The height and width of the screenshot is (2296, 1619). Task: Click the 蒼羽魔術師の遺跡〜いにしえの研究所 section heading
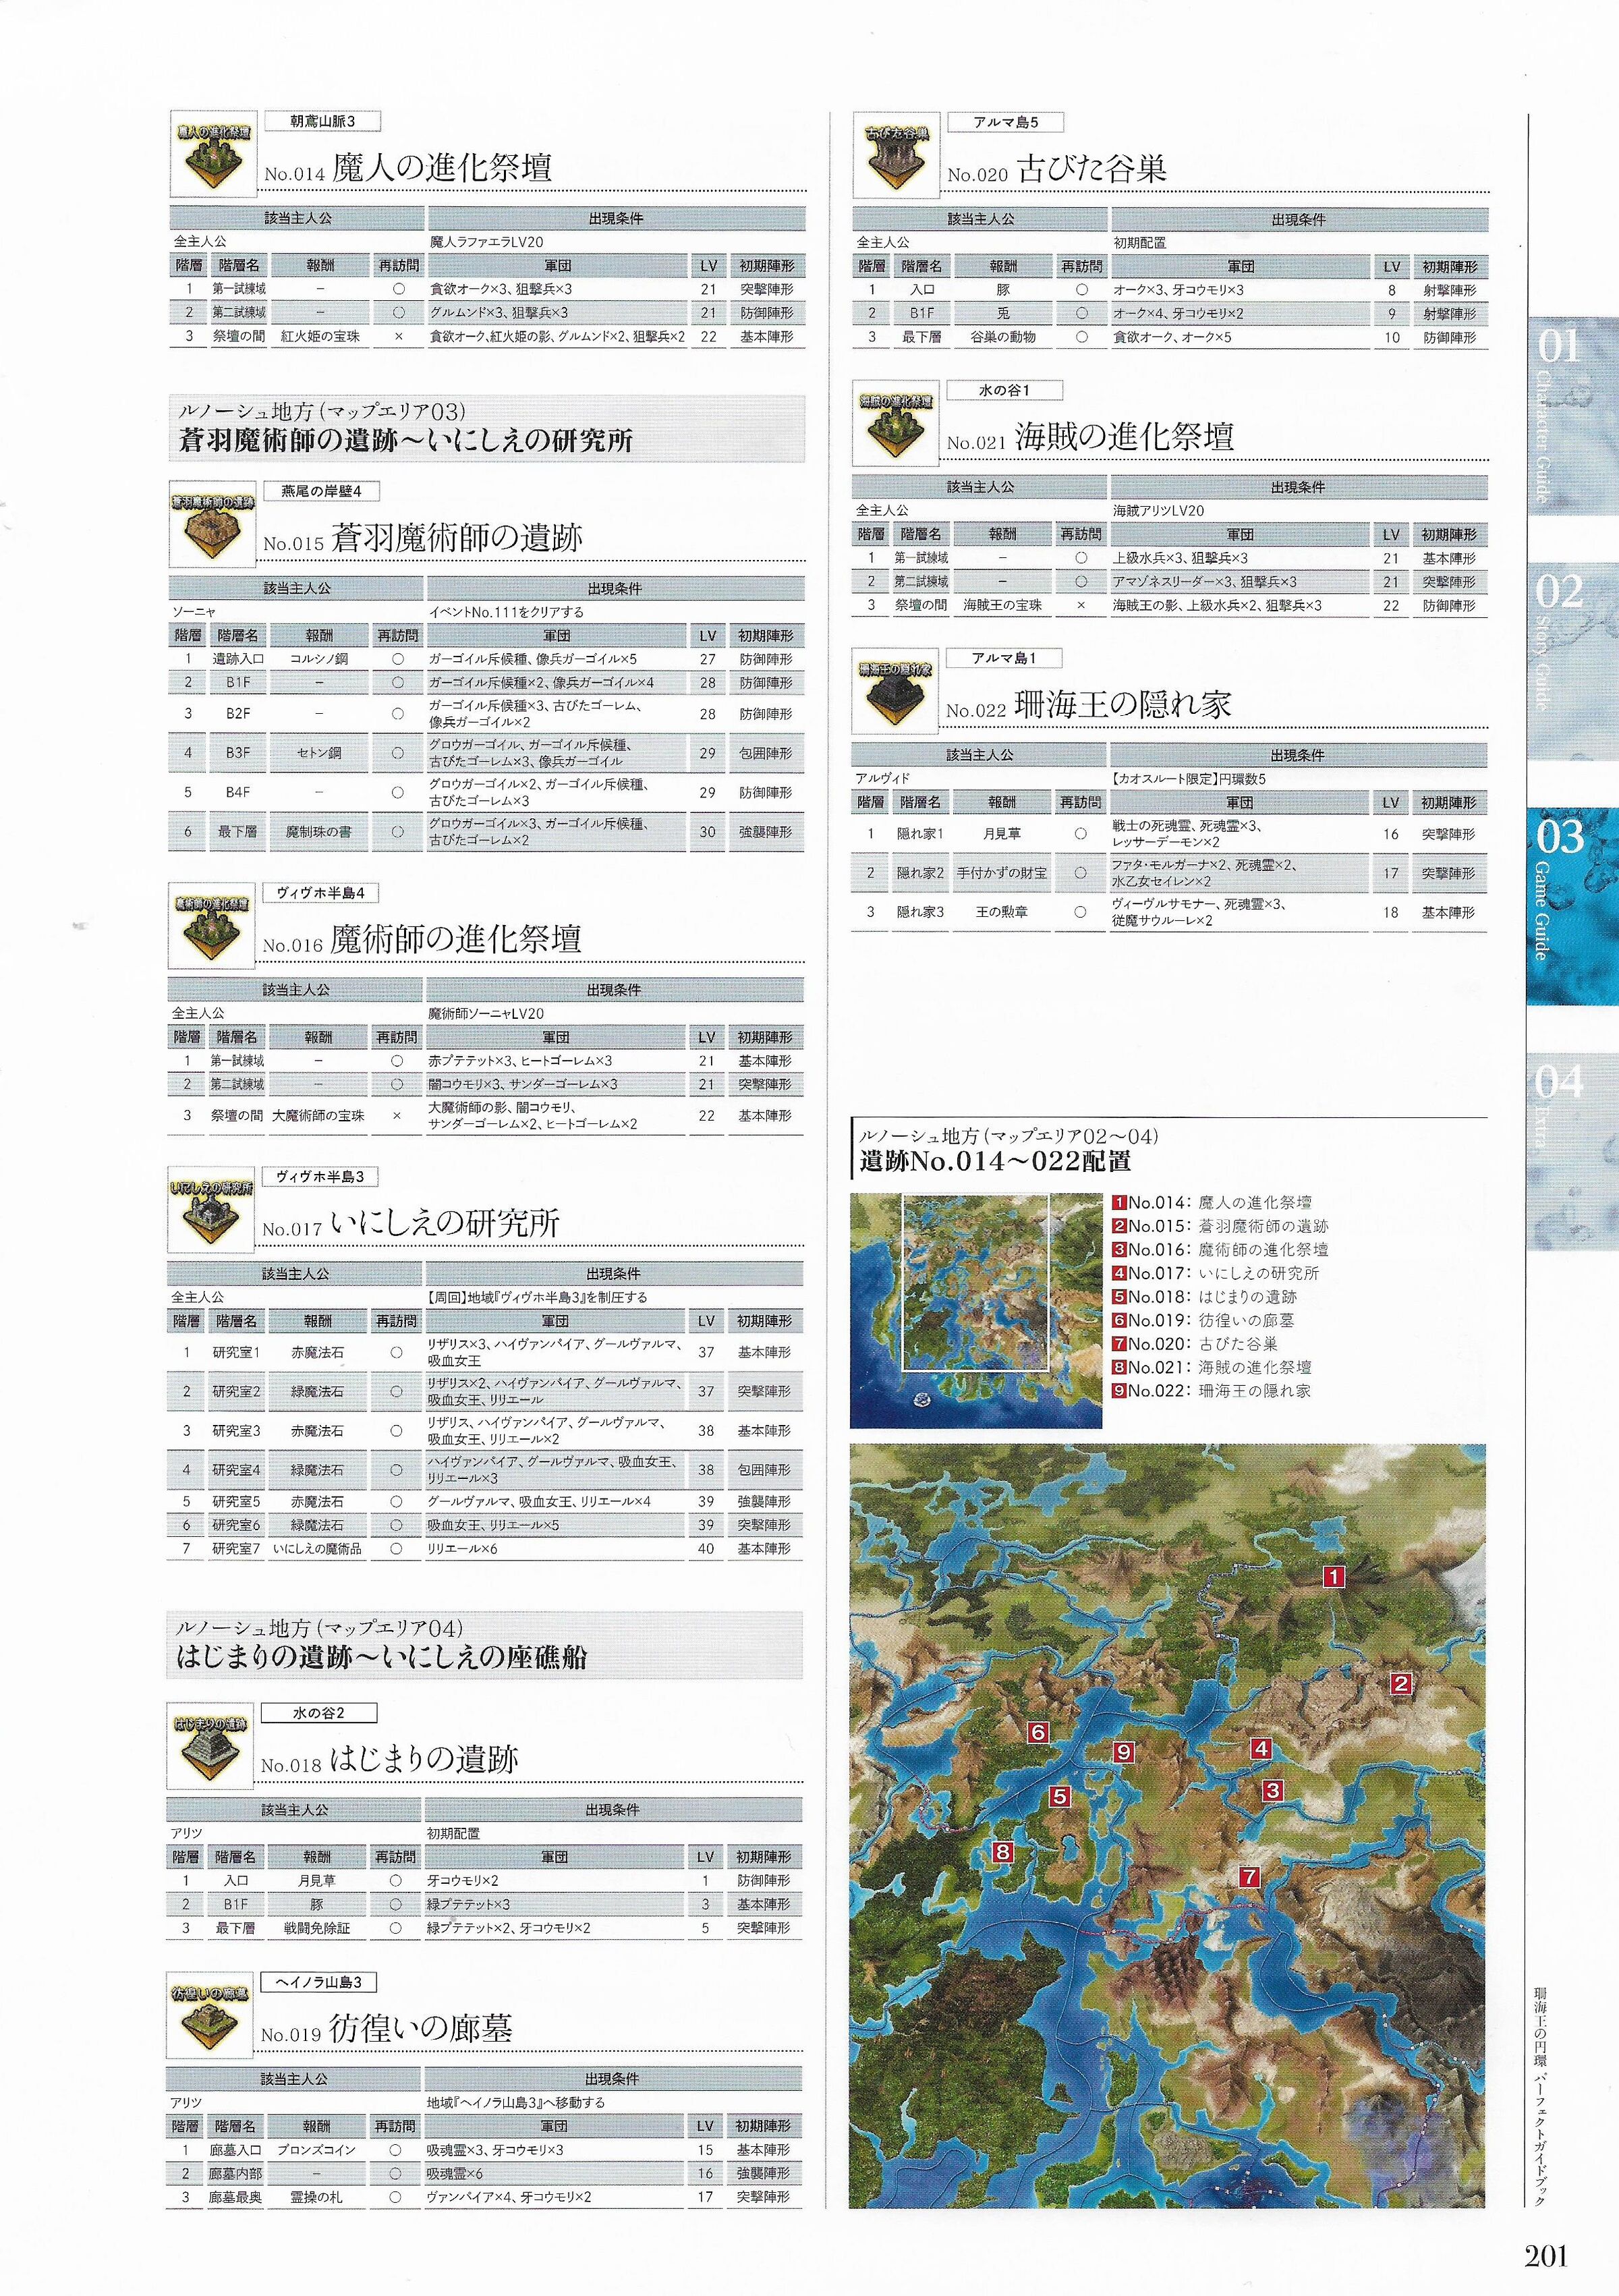click(x=406, y=440)
